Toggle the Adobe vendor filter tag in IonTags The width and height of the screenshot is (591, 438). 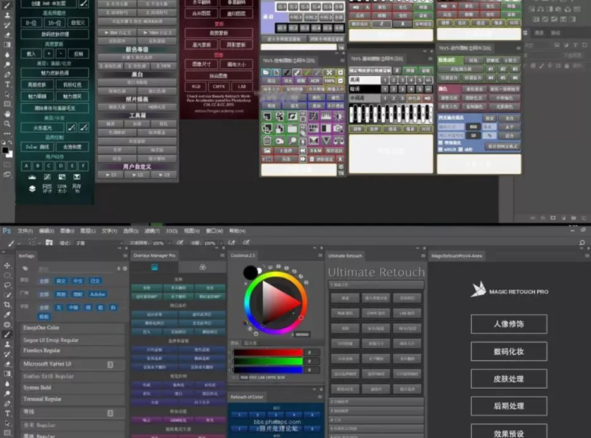click(x=98, y=294)
